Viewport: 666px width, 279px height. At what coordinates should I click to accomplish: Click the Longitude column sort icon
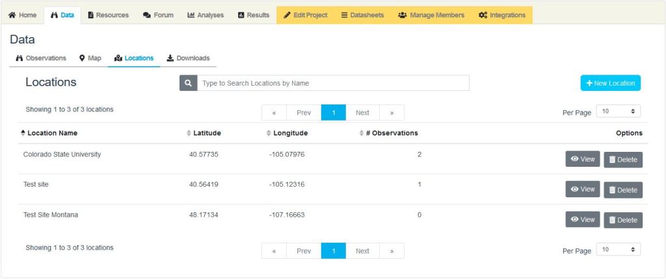(x=269, y=133)
